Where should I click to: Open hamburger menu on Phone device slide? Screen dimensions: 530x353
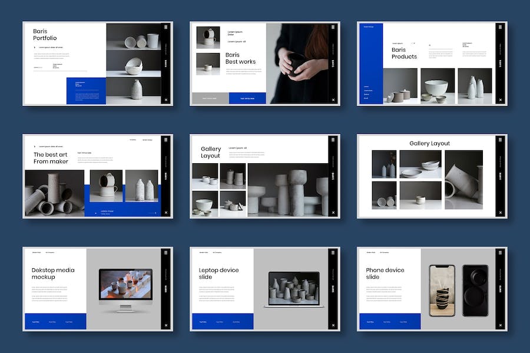tap(501, 252)
